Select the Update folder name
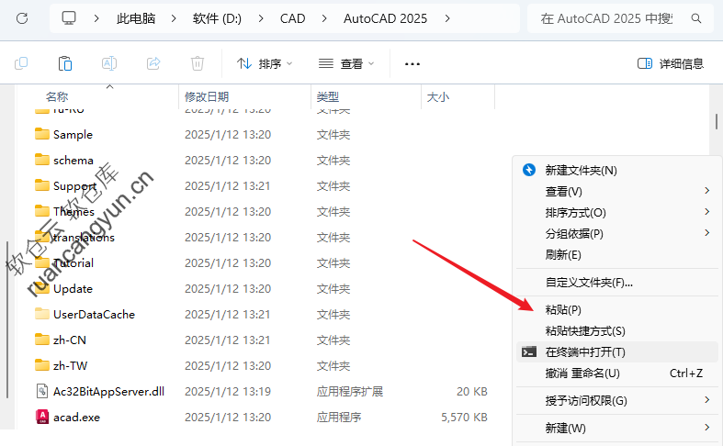The image size is (723, 446). (x=73, y=289)
